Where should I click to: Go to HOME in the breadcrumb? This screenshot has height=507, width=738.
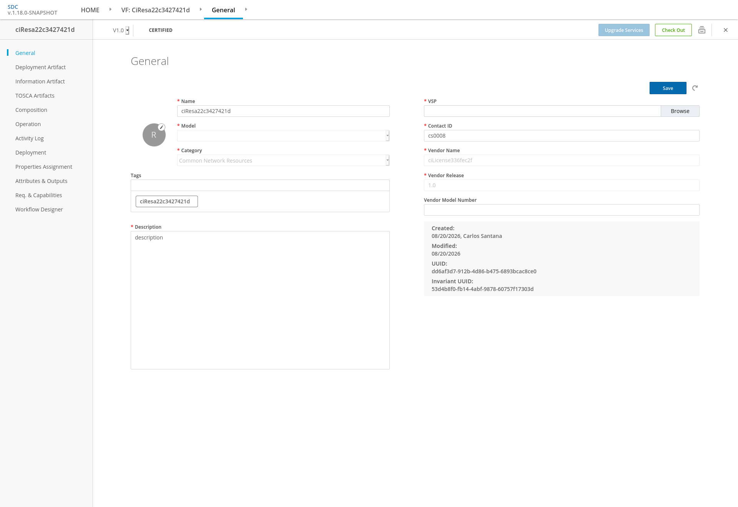click(x=90, y=10)
